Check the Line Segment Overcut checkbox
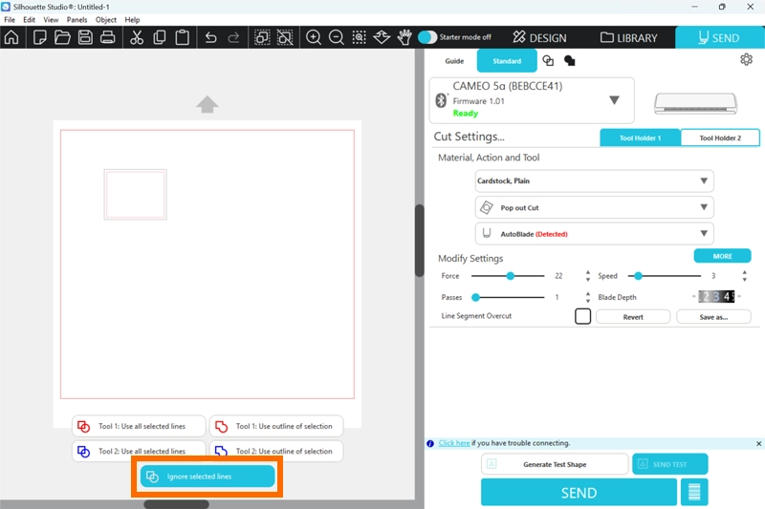This screenshot has width=765, height=509. click(x=582, y=316)
